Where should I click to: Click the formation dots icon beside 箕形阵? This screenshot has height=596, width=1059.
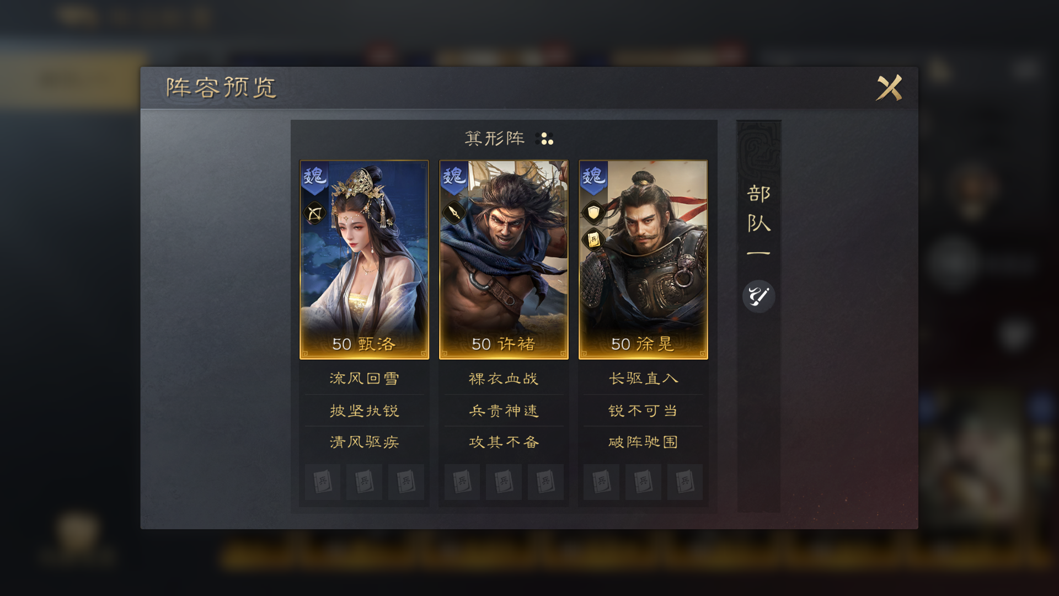click(x=544, y=139)
